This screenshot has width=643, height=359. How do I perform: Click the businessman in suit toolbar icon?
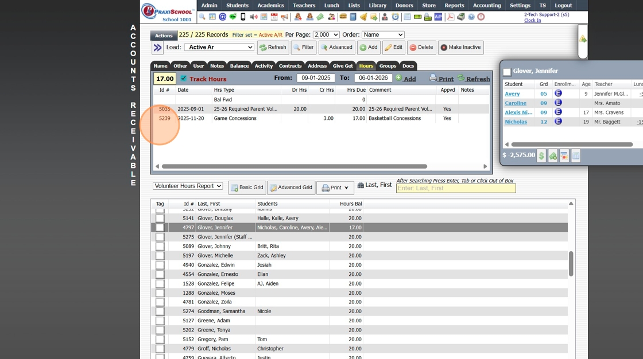tap(385, 17)
